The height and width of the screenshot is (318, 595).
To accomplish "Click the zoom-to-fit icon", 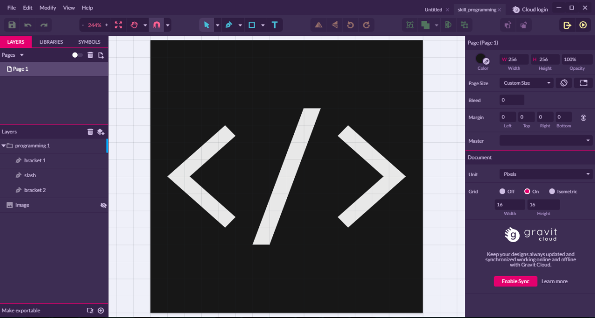I will 118,25.
